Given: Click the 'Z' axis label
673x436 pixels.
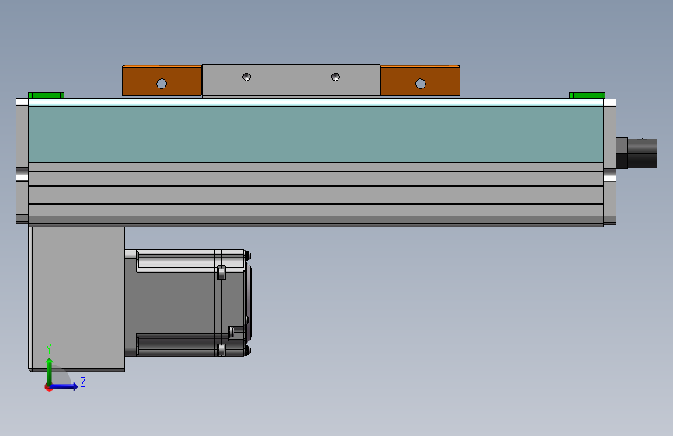Looking at the screenshot, I should (x=83, y=382).
